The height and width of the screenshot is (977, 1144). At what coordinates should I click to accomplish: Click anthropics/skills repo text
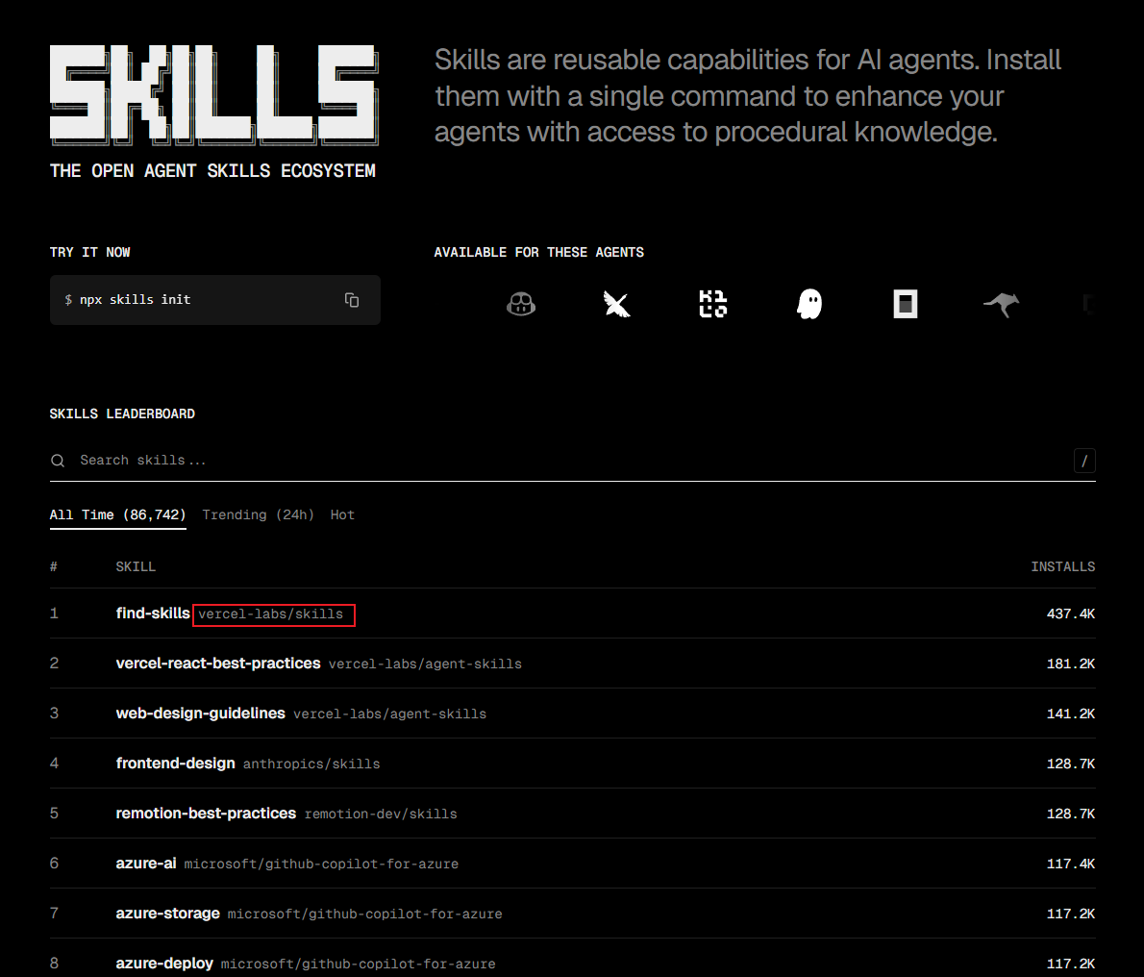pyautogui.click(x=311, y=764)
